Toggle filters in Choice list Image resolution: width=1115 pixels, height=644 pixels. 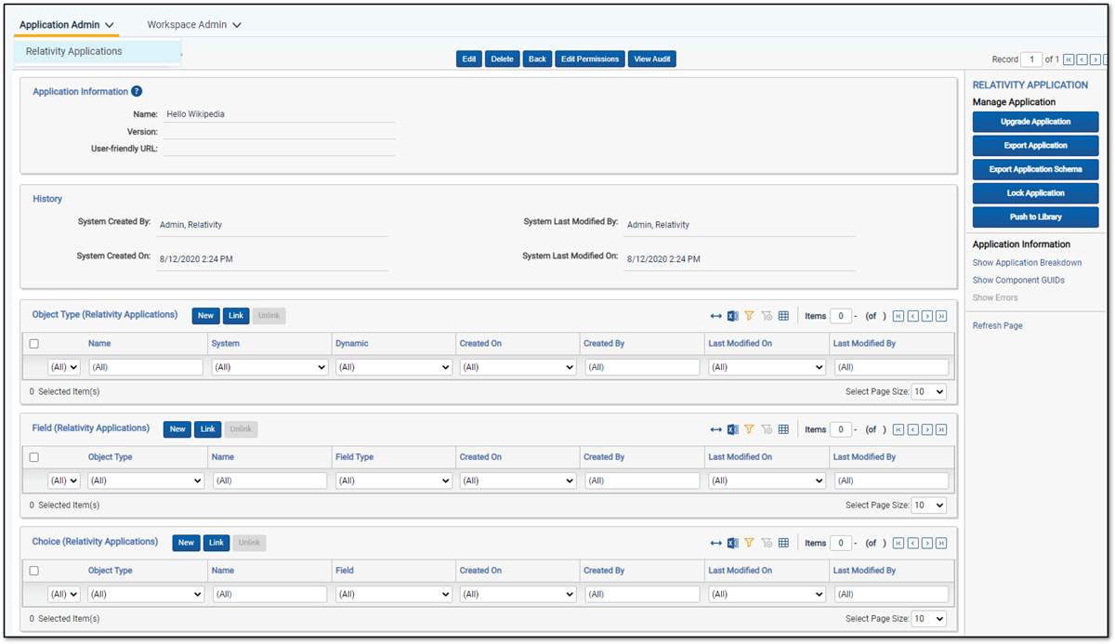[x=749, y=543]
